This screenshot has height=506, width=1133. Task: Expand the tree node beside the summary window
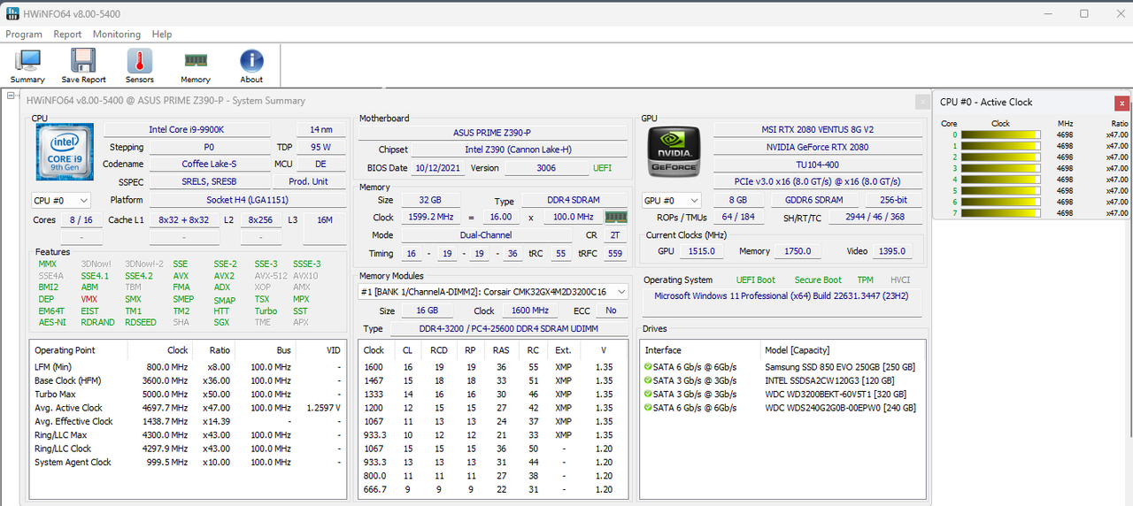point(12,96)
